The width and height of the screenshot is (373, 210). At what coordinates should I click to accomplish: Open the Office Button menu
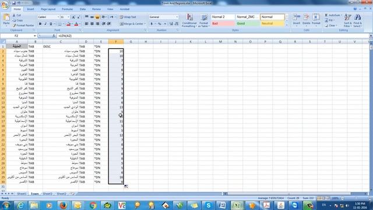click(5, 5)
